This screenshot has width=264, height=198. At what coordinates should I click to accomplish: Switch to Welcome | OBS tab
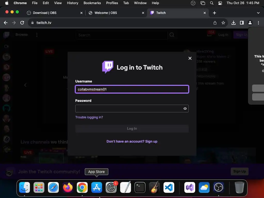pos(116,13)
